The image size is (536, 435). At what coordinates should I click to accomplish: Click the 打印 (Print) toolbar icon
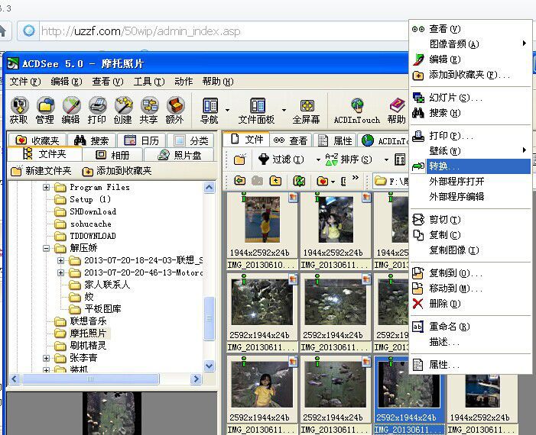pyautogui.click(x=97, y=110)
